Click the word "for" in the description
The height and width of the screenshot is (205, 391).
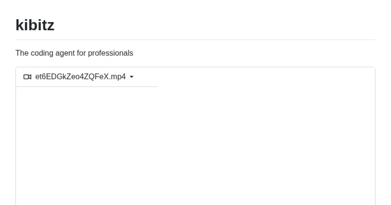click(81, 53)
